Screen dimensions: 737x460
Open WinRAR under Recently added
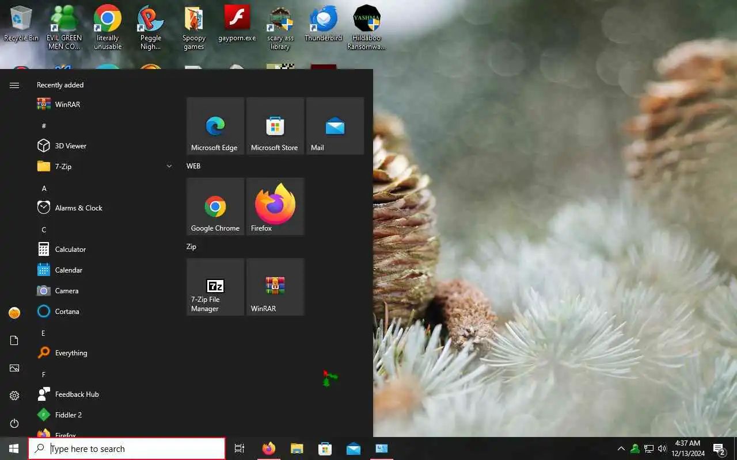105,105
